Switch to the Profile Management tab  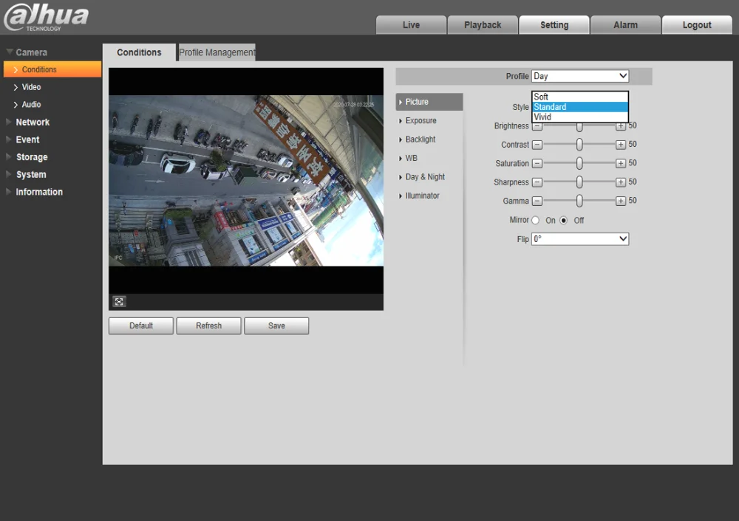click(217, 52)
